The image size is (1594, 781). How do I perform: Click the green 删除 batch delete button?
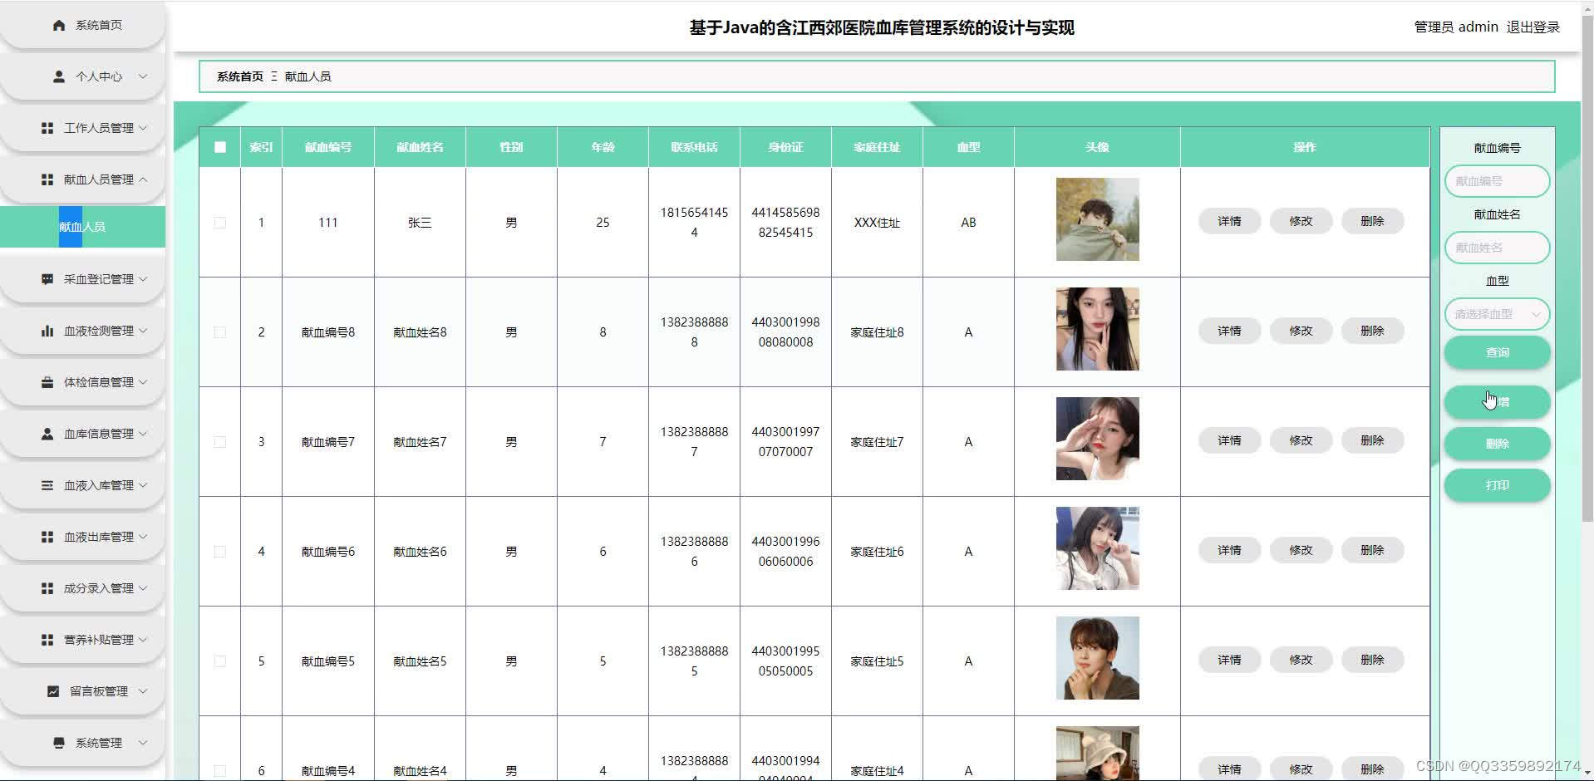1497,444
